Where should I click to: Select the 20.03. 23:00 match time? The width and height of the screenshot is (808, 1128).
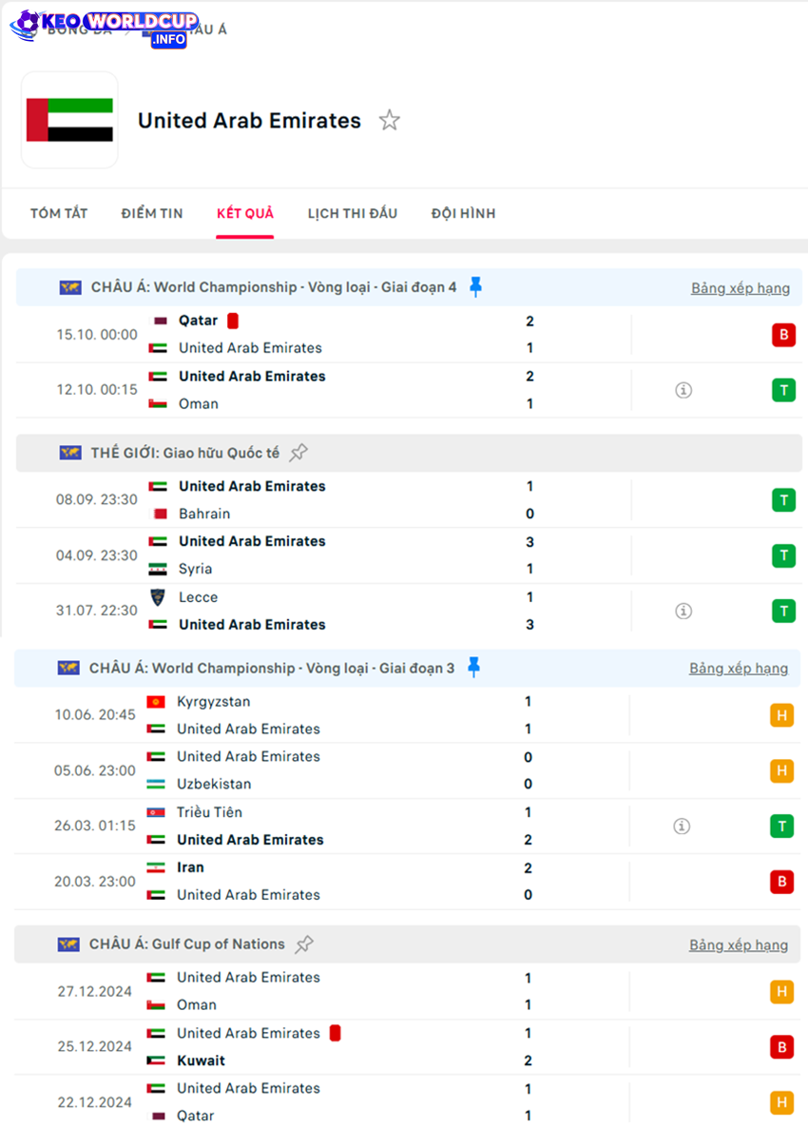pos(95,882)
